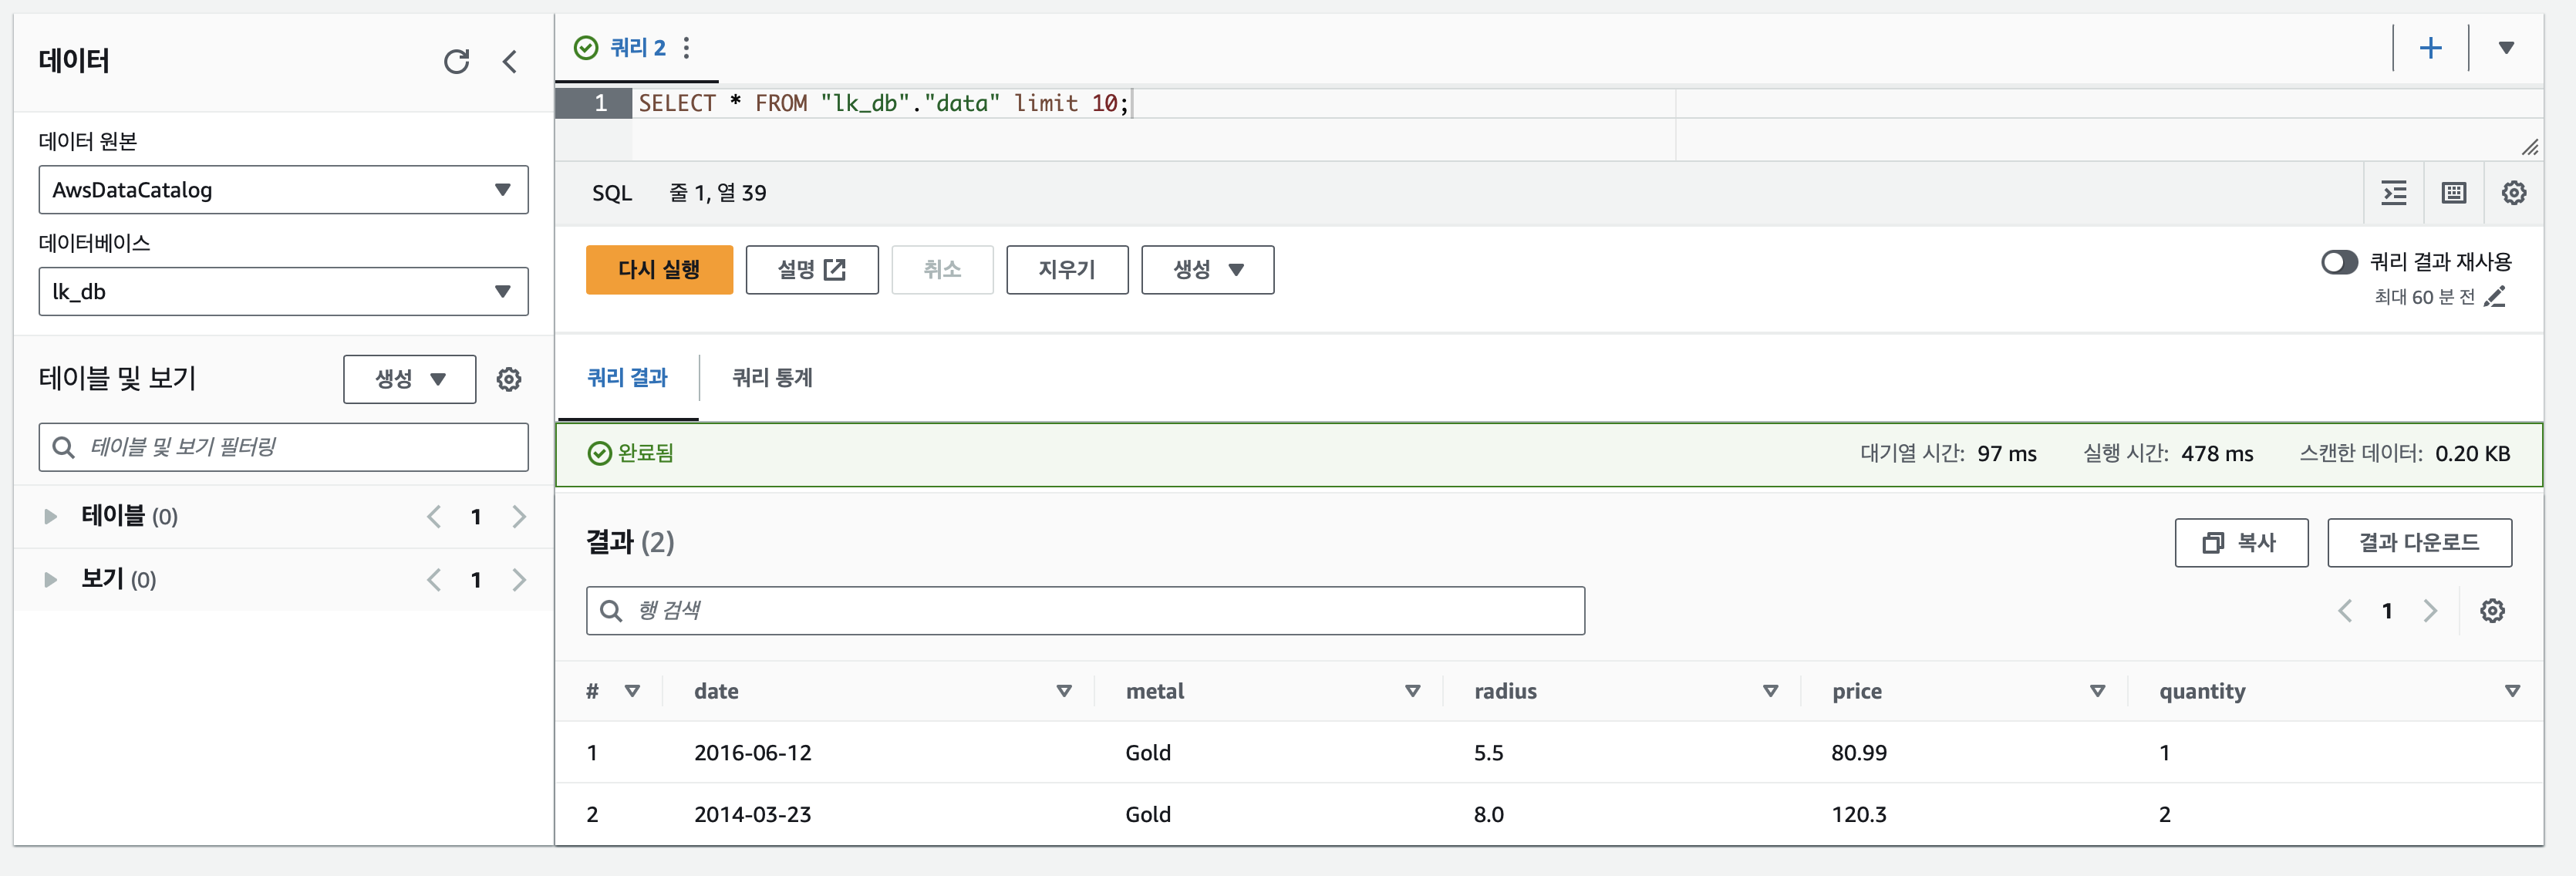Open the 쿼리 2 tab options (three dots)
This screenshot has width=2576, height=876.
[686, 48]
